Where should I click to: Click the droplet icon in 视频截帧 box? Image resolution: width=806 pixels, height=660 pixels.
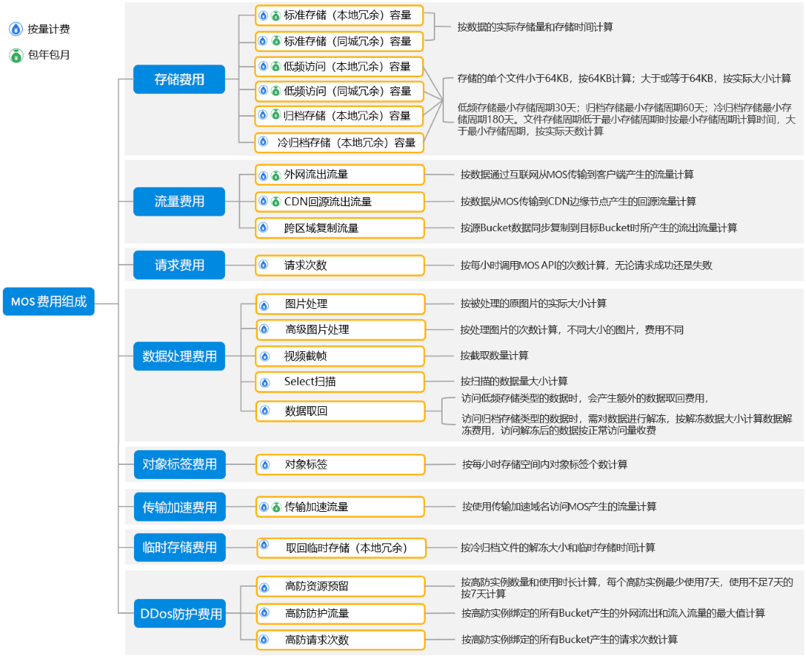(265, 356)
